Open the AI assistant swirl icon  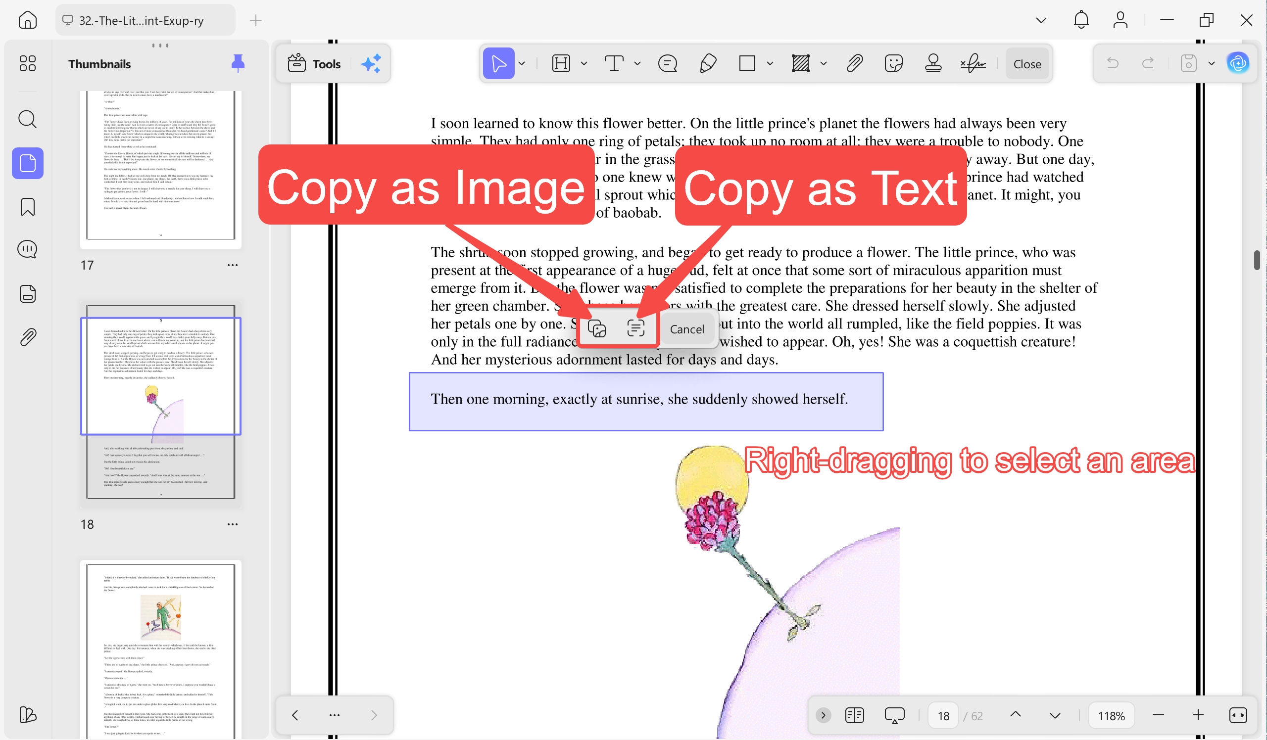(1237, 64)
